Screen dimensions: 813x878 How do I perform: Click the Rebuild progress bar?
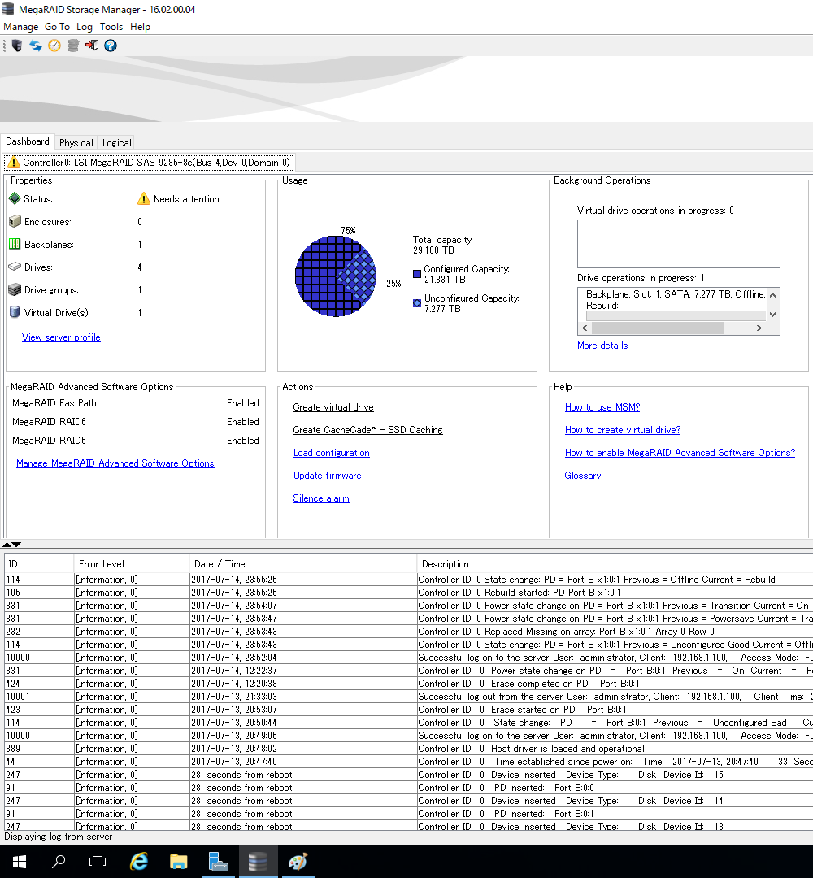[676, 315]
